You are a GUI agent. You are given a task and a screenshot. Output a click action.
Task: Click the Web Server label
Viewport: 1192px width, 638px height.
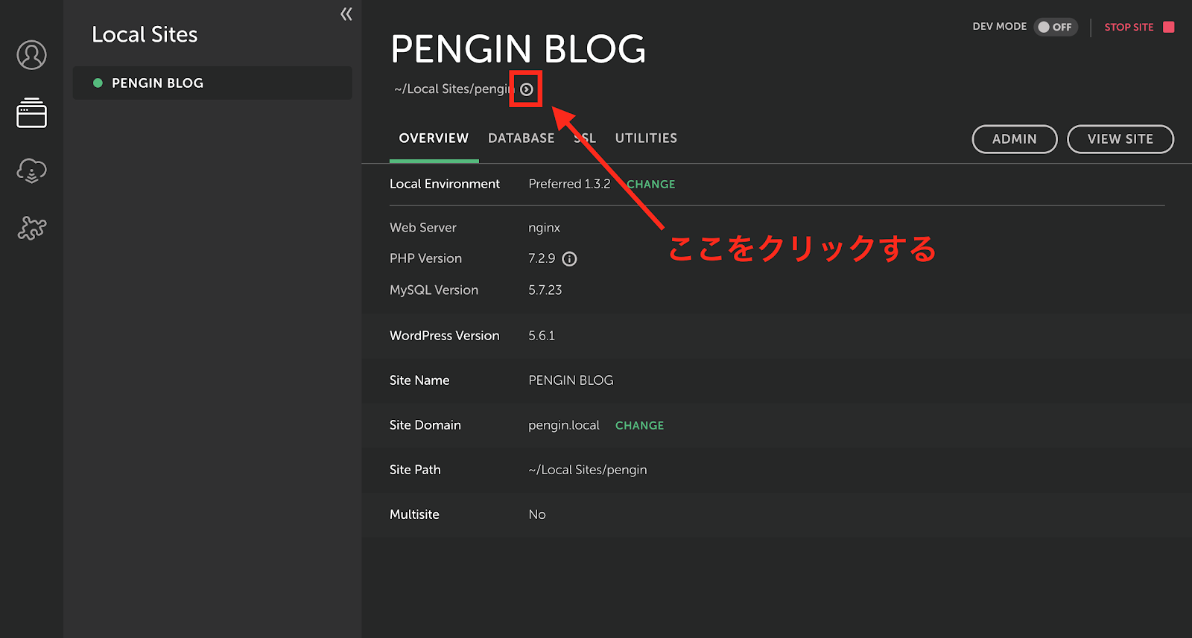[x=422, y=228]
